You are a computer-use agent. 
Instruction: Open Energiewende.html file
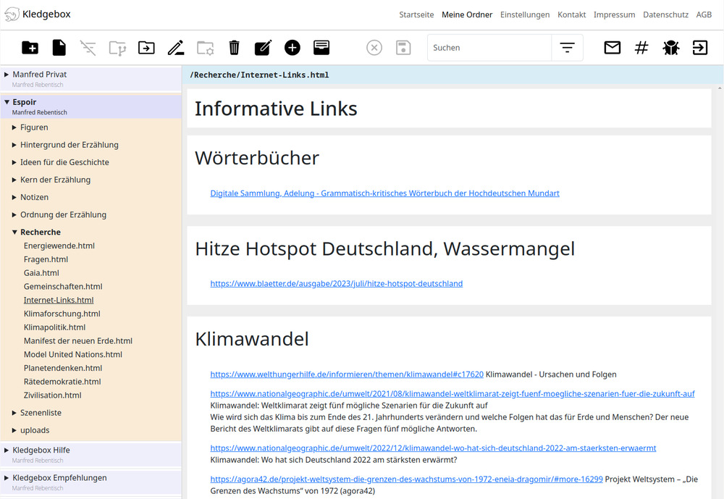click(x=59, y=246)
